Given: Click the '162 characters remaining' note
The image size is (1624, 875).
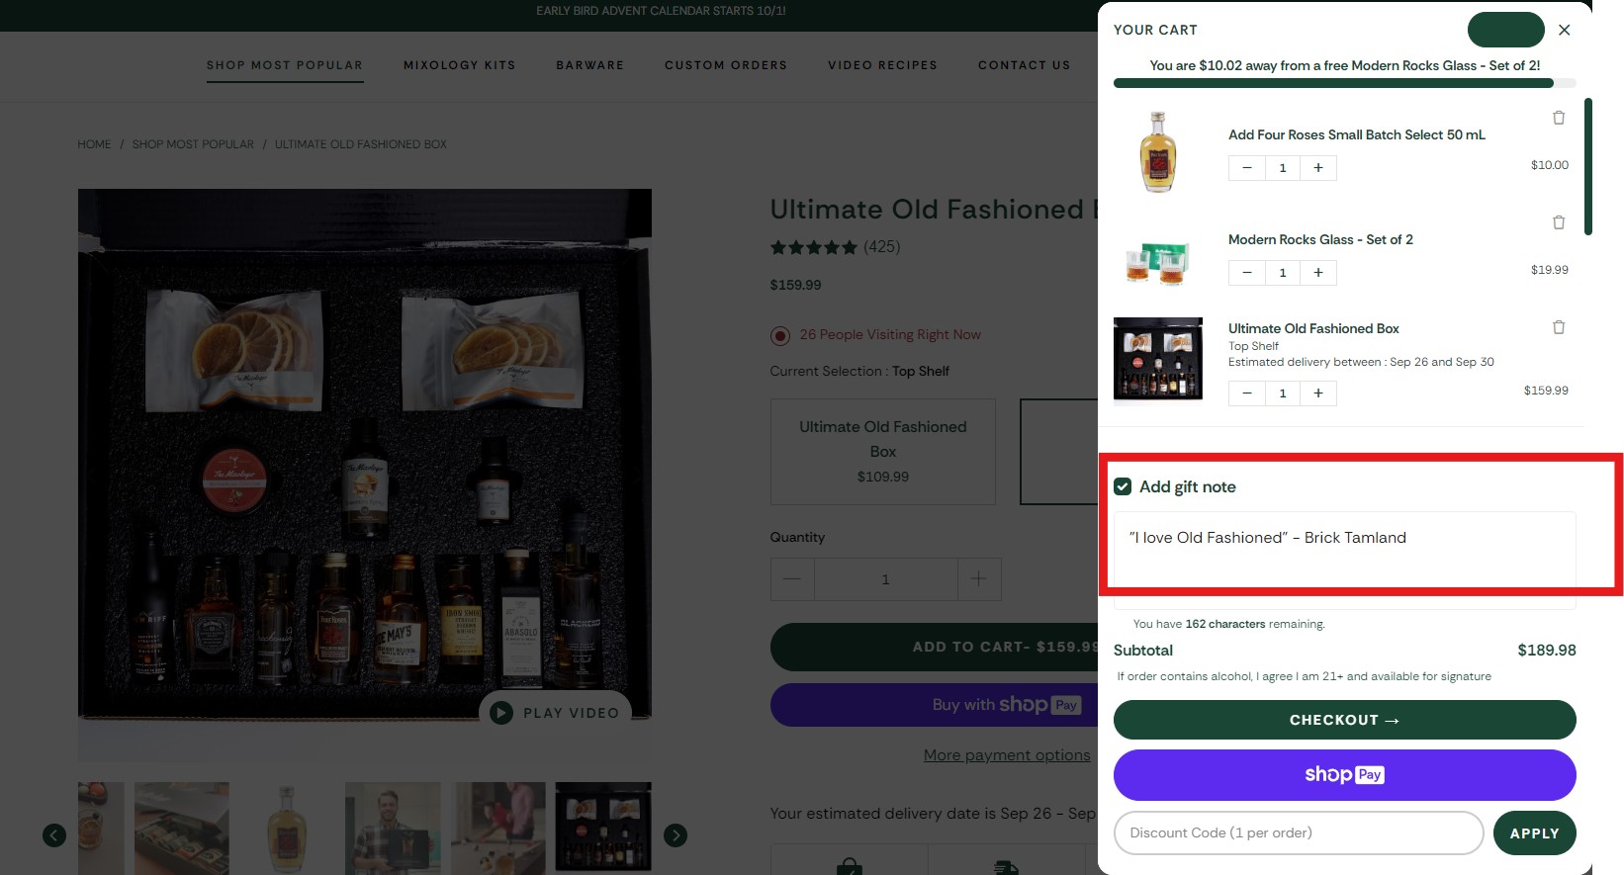Looking at the screenshot, I should coord(1229,624).
